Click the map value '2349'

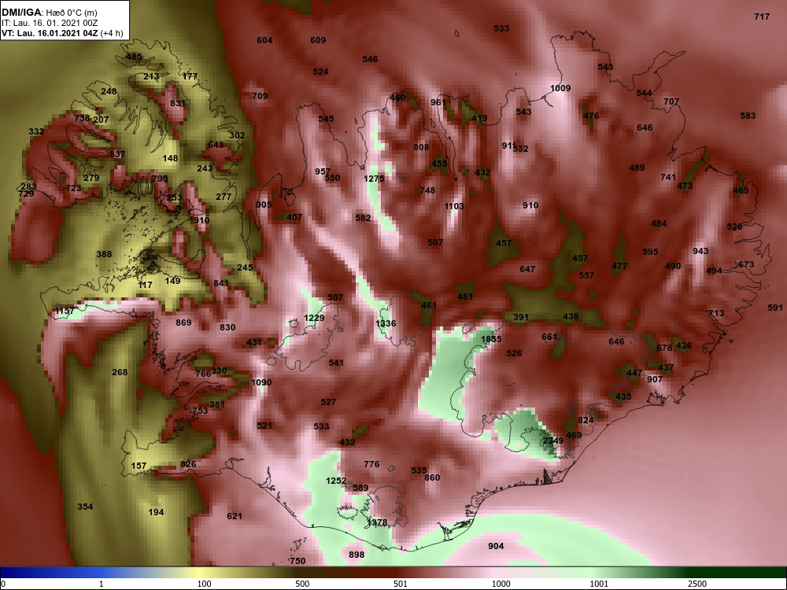[553, 441]
